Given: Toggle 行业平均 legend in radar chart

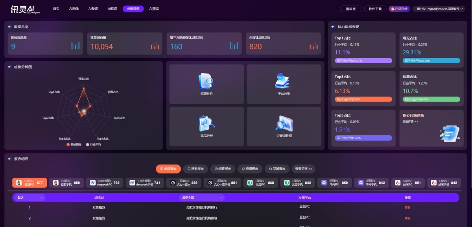Looking at the screenshot, I should coord(93,144).
